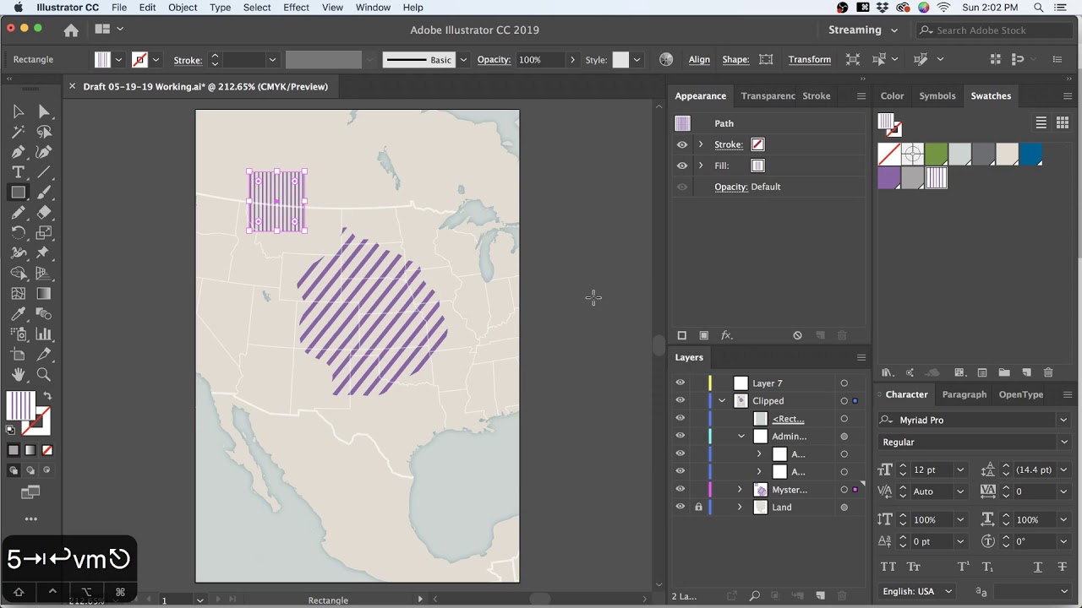
Task: Click the green swatch
Action: pos(936,155)
